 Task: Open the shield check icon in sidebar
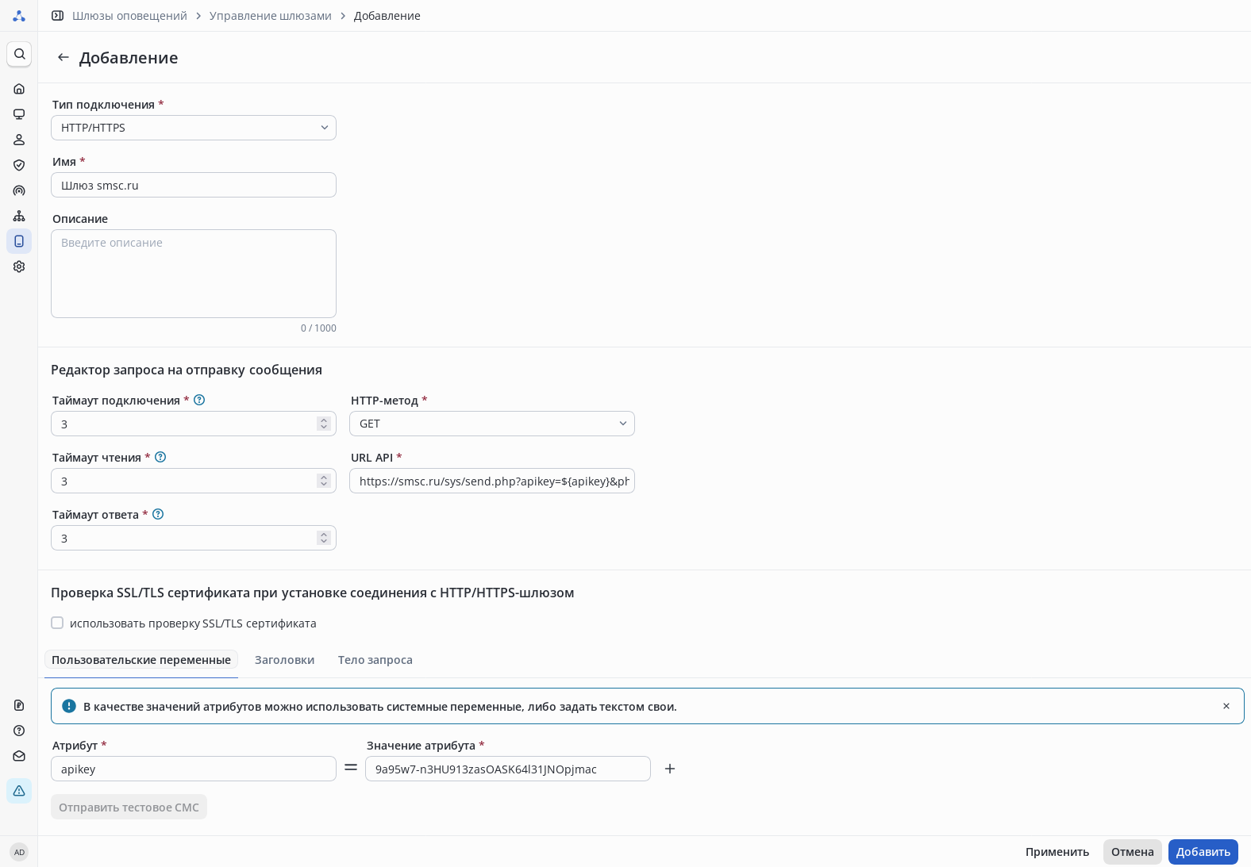(19, 165)
